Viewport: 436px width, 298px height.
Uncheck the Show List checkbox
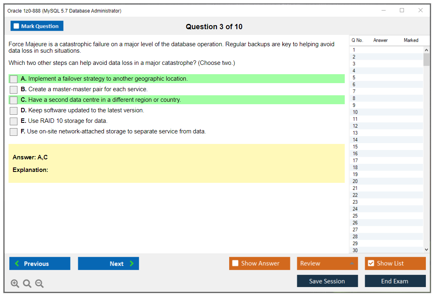(371, 264)
